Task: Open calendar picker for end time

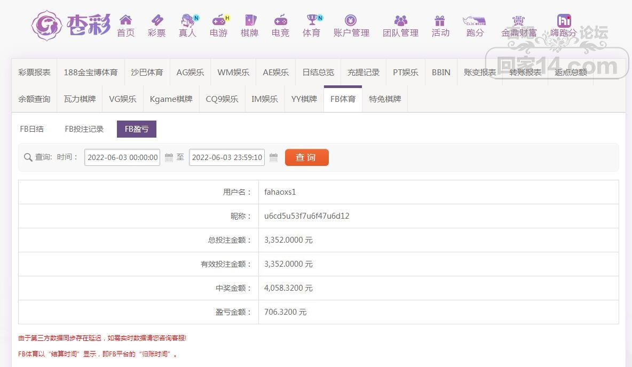Action: (273, 157)
